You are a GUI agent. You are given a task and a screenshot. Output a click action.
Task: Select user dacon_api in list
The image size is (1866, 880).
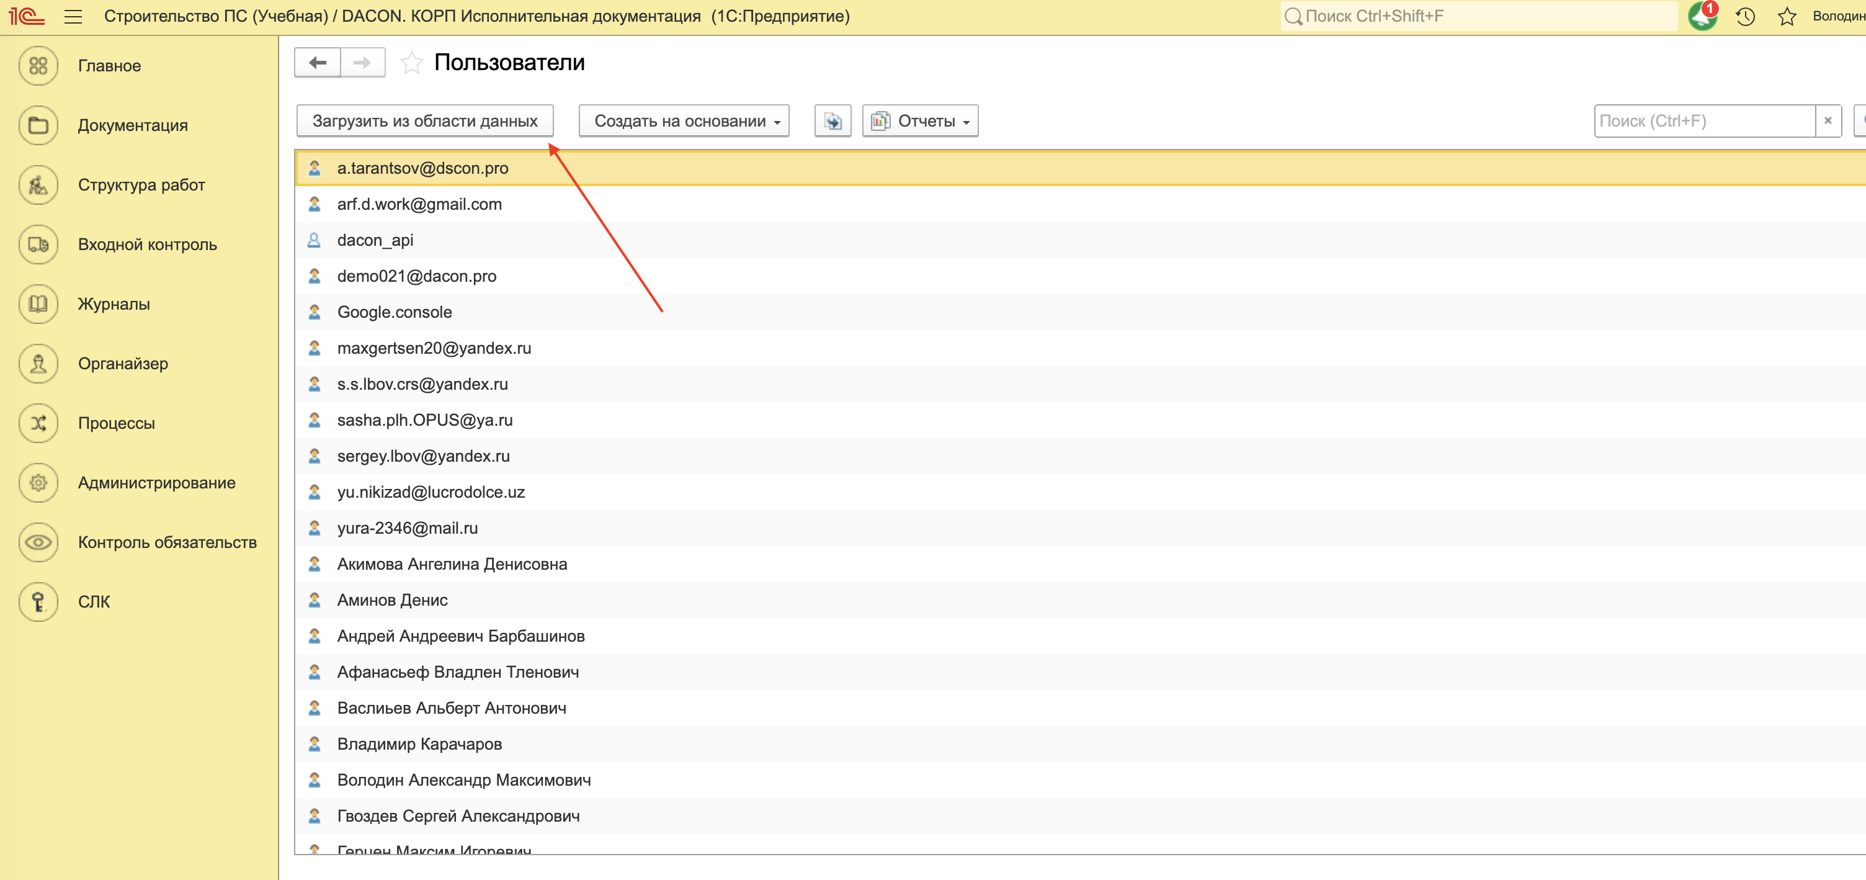(375, 240)
